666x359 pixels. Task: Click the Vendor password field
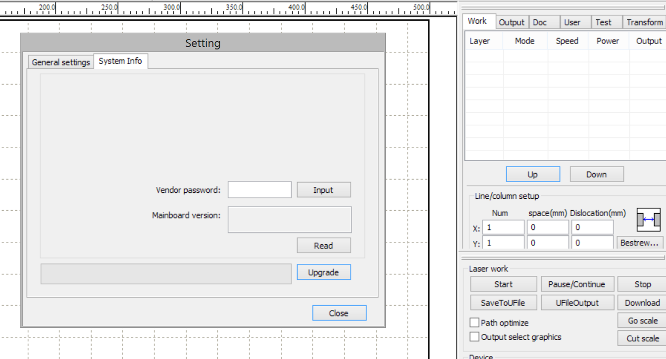259,190
